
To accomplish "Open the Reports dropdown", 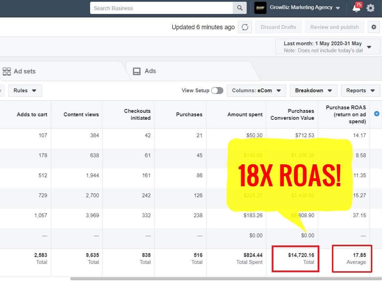I will (x=360, y=91).
